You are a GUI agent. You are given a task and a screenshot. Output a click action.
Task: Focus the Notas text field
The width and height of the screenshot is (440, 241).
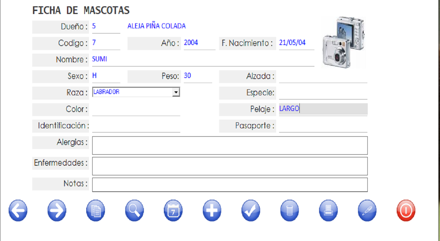click(x=229, y=185)
